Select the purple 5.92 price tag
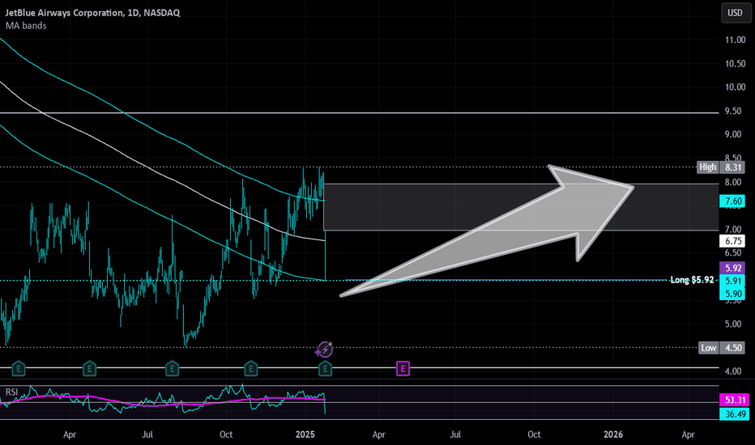This screenshot has height=445, width=755. [x=732, y=268]
